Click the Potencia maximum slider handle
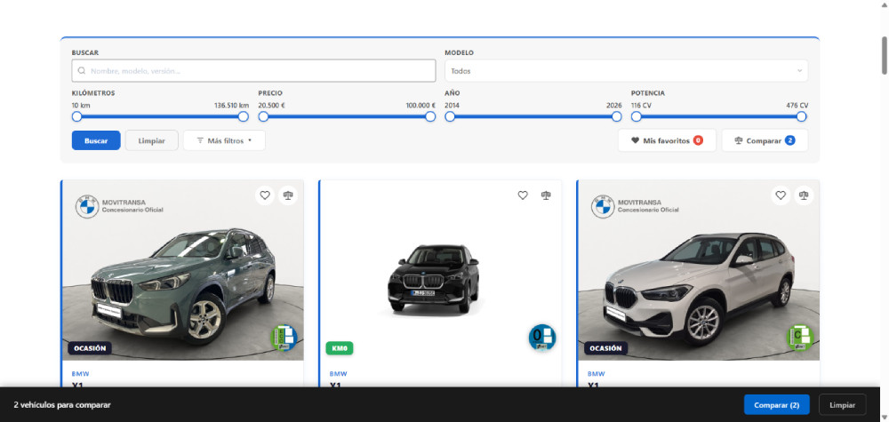889x422 pixels. click(802, 116)
